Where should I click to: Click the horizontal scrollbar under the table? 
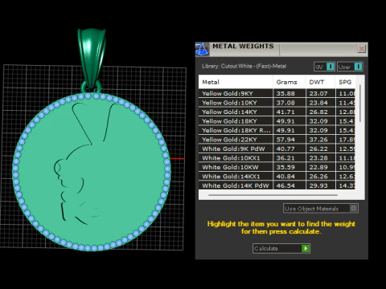coord(273,195)
